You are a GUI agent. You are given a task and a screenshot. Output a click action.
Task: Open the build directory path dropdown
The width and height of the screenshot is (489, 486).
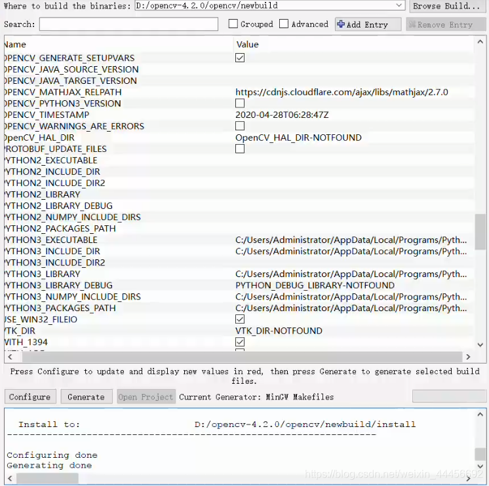399,5
